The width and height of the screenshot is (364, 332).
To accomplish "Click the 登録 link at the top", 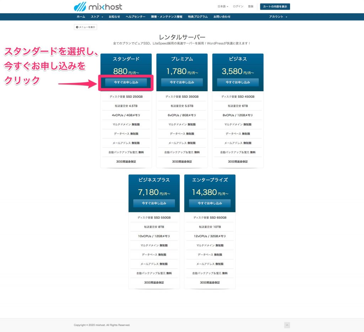I will pos(251,6).
